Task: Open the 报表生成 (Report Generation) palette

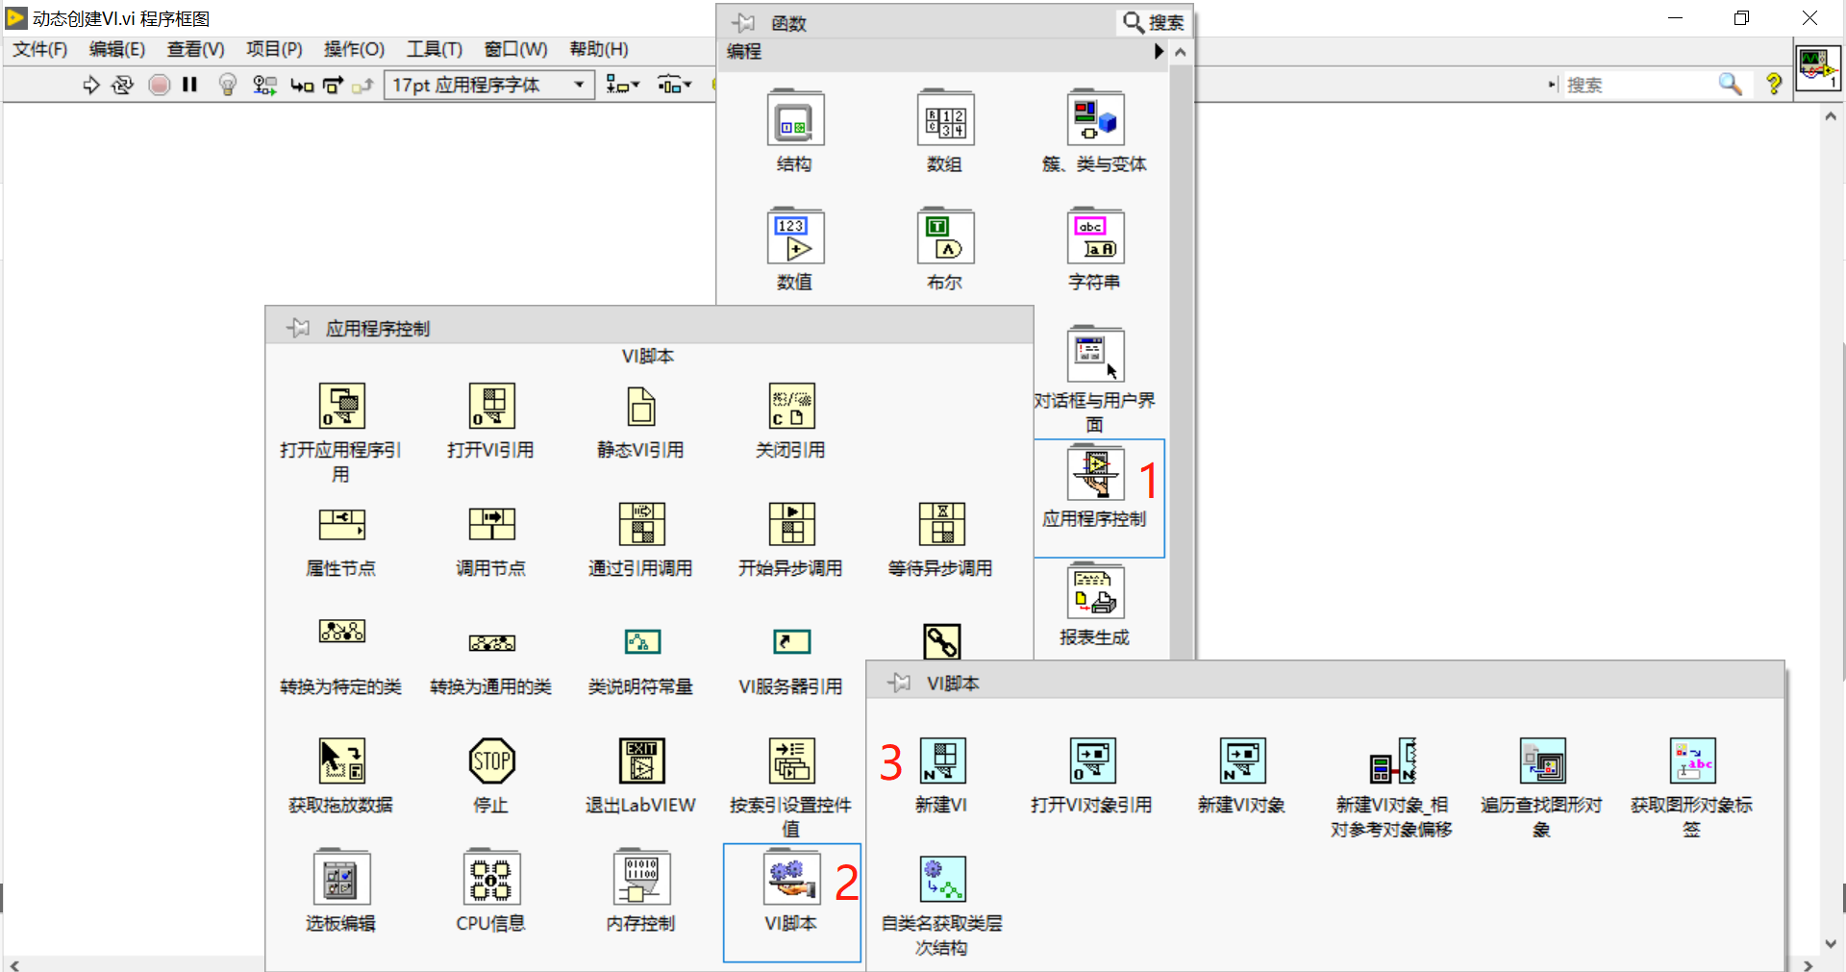Action: click(x=1094, y=591)
